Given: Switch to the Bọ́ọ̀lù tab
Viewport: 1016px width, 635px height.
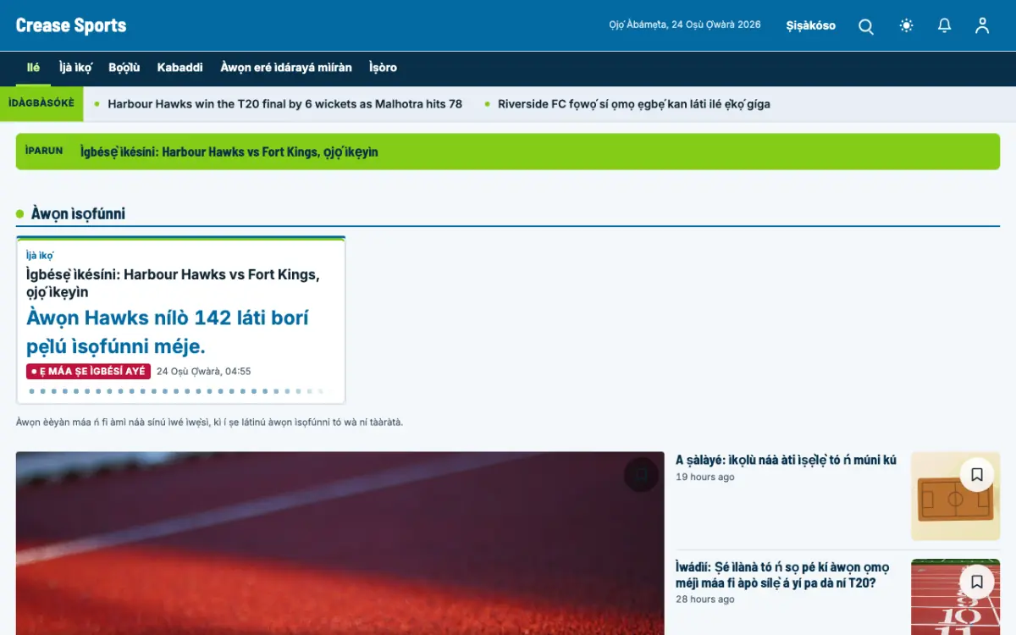Looking at the screenshot, I should [124, 68].
